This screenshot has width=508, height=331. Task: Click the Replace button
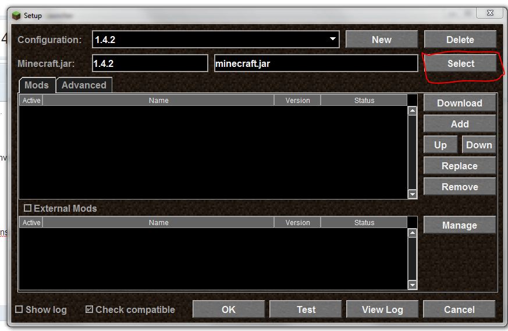[460, 166]
